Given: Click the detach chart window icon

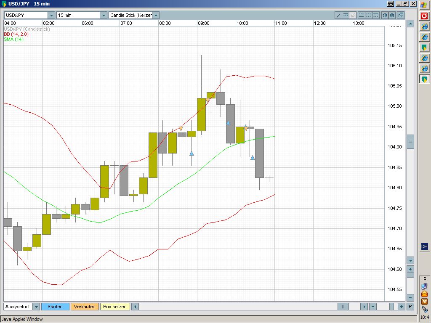Looking at the screenshot, I should coord(401,15).
